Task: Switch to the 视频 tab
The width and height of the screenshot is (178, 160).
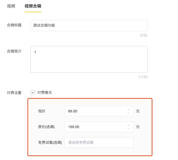Action: coord(11,6)
